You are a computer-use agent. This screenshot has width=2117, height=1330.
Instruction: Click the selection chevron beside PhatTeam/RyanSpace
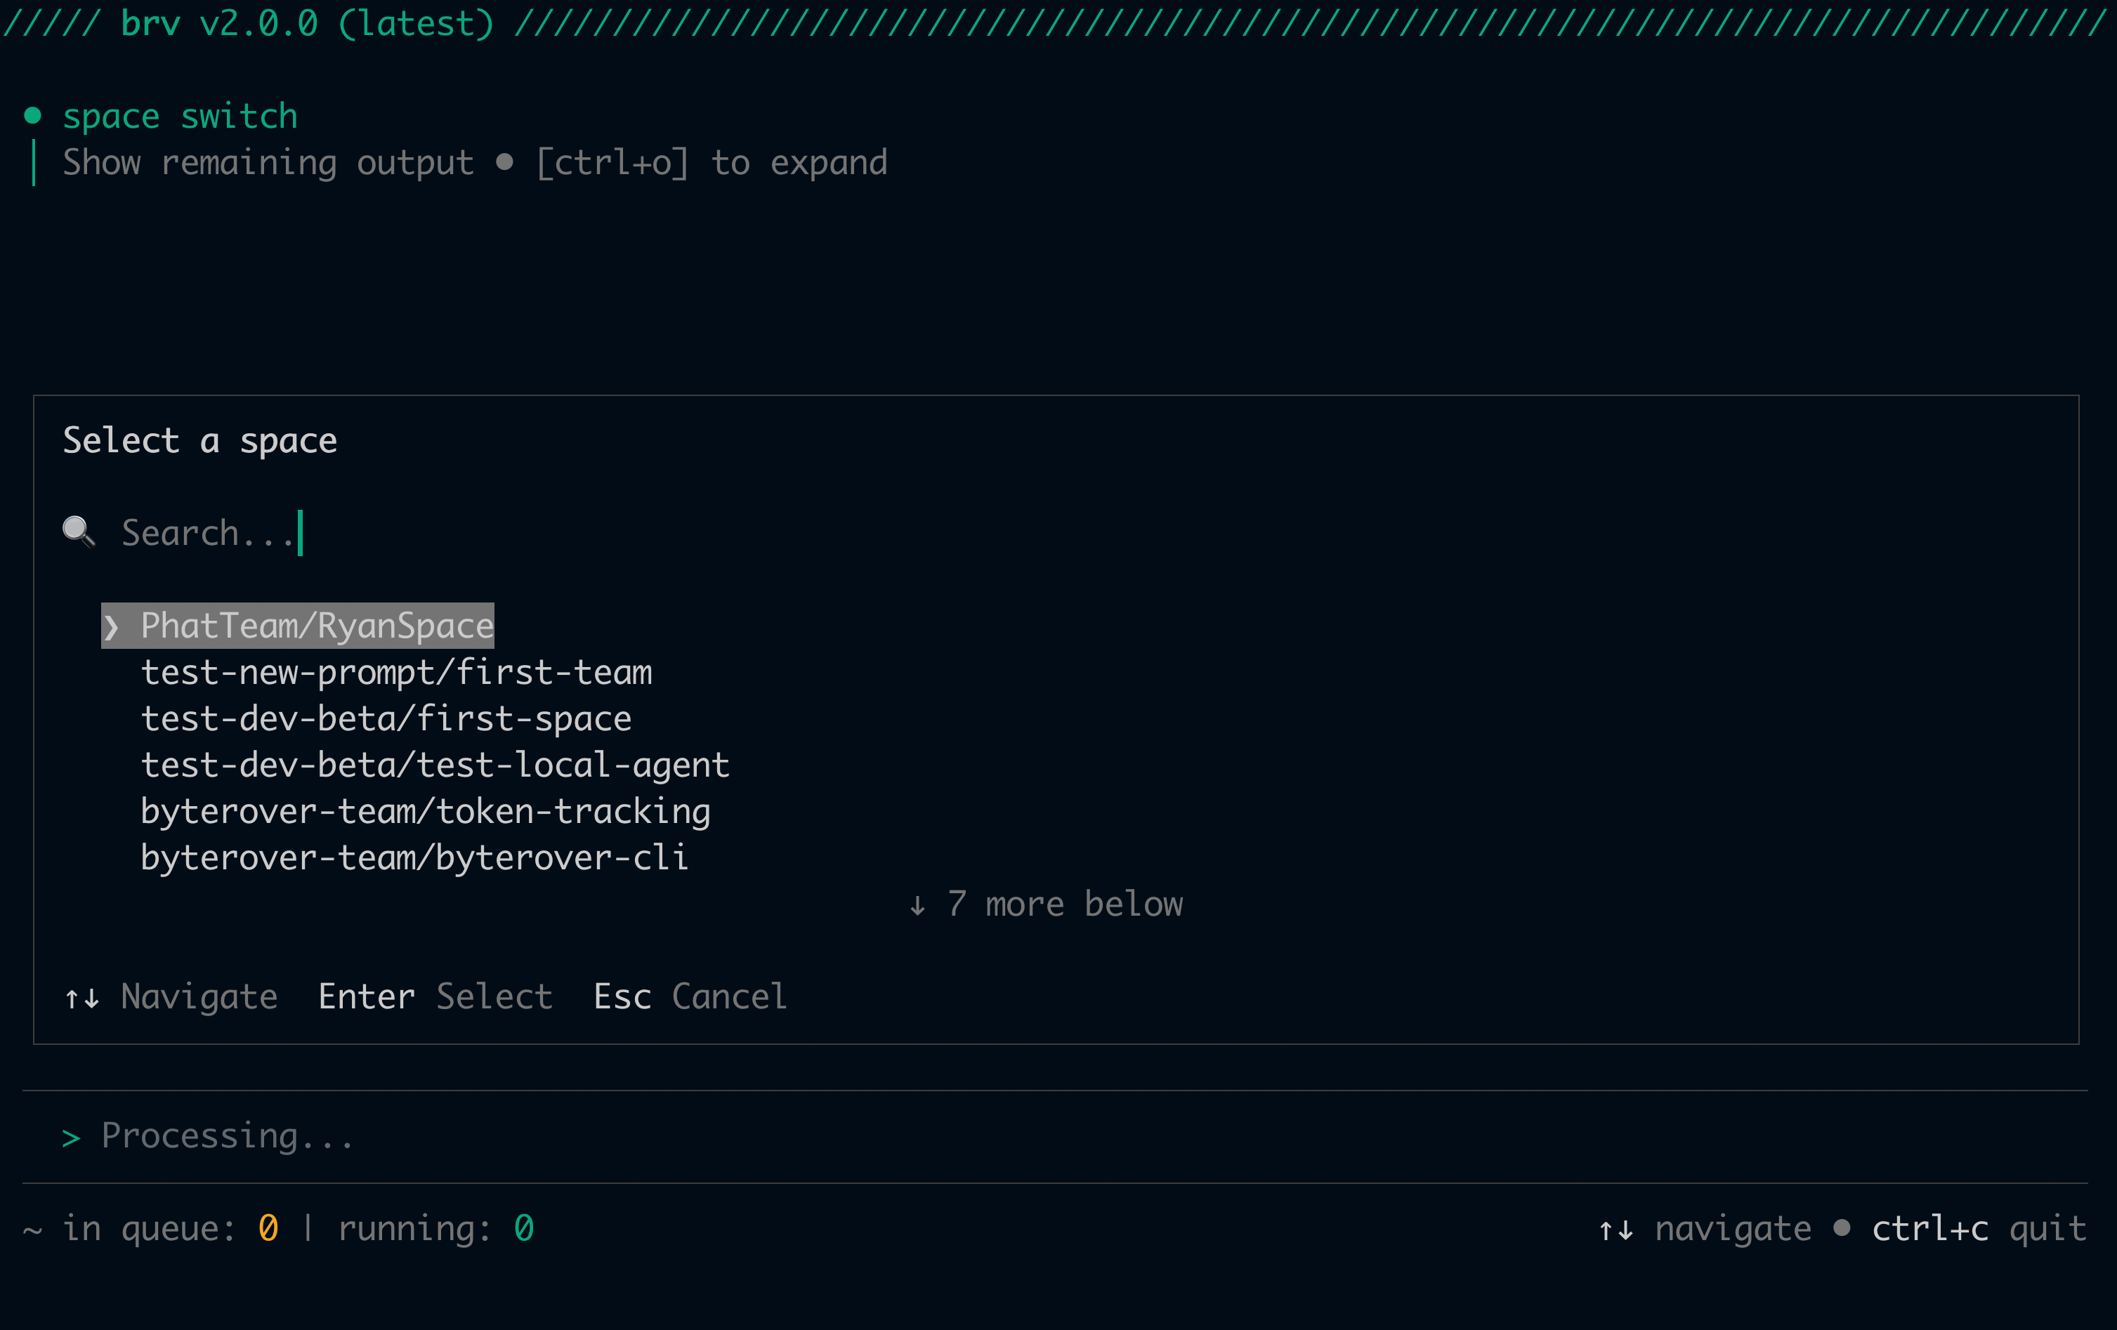pyautogui.click(x=112, y=626)
